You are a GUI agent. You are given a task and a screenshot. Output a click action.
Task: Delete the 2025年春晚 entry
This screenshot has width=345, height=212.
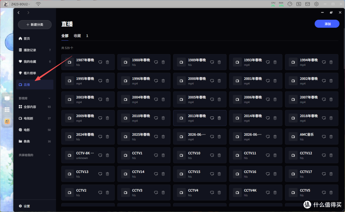(x=163, y=137)
